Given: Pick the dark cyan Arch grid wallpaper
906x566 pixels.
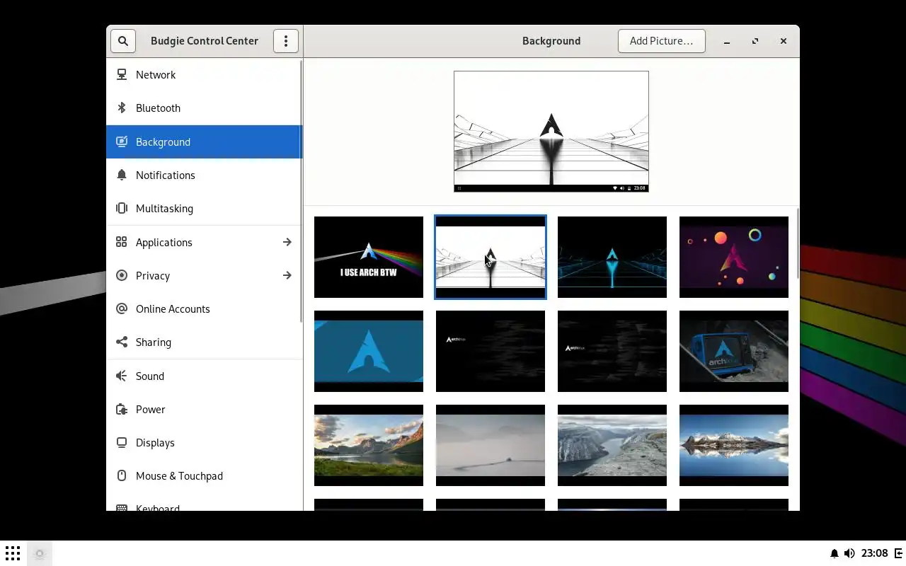Looking at the screenshot, I should click(x=612, y=257).
